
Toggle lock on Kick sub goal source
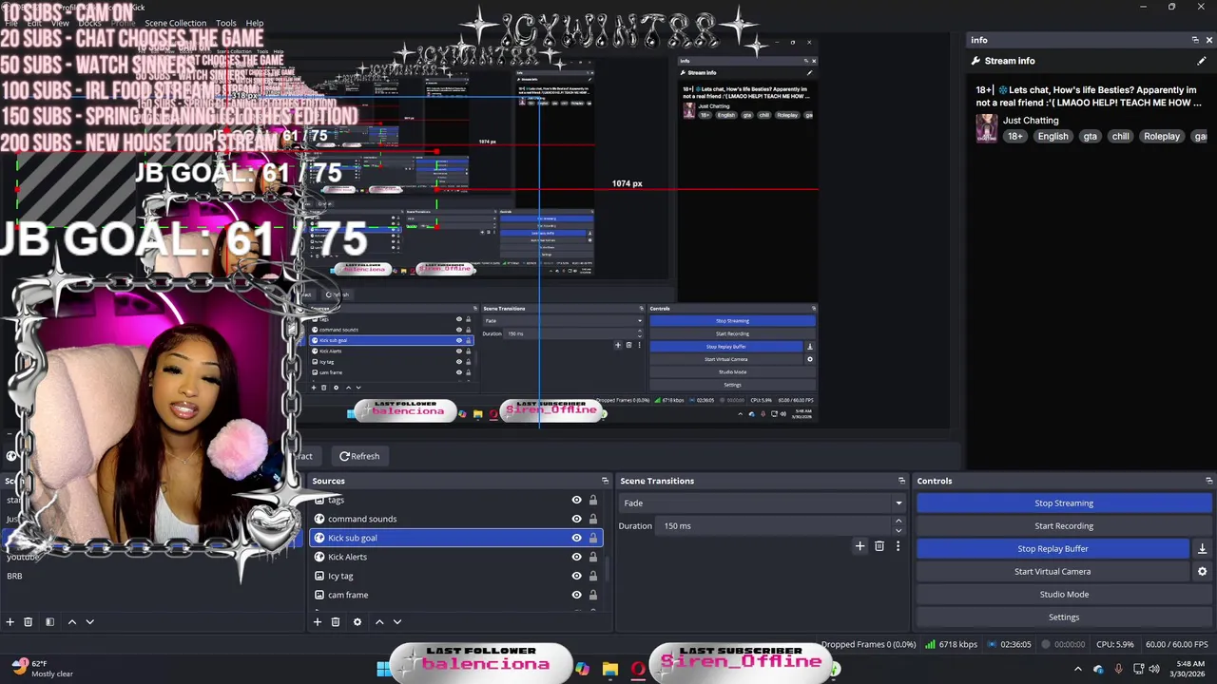tap(593, 538)
